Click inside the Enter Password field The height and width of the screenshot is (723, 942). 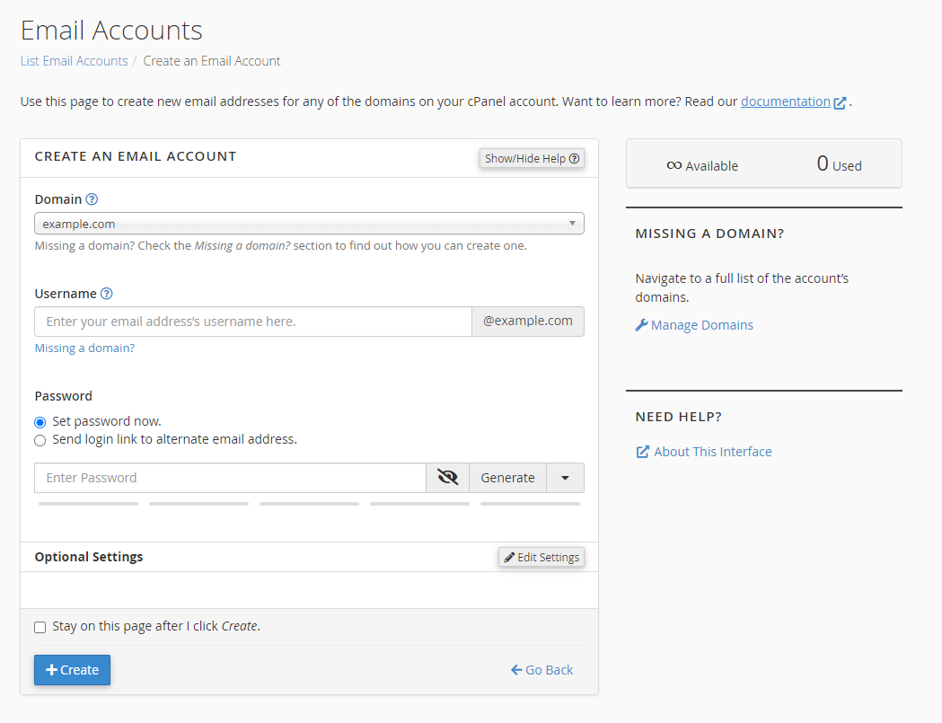coord(229,477)
